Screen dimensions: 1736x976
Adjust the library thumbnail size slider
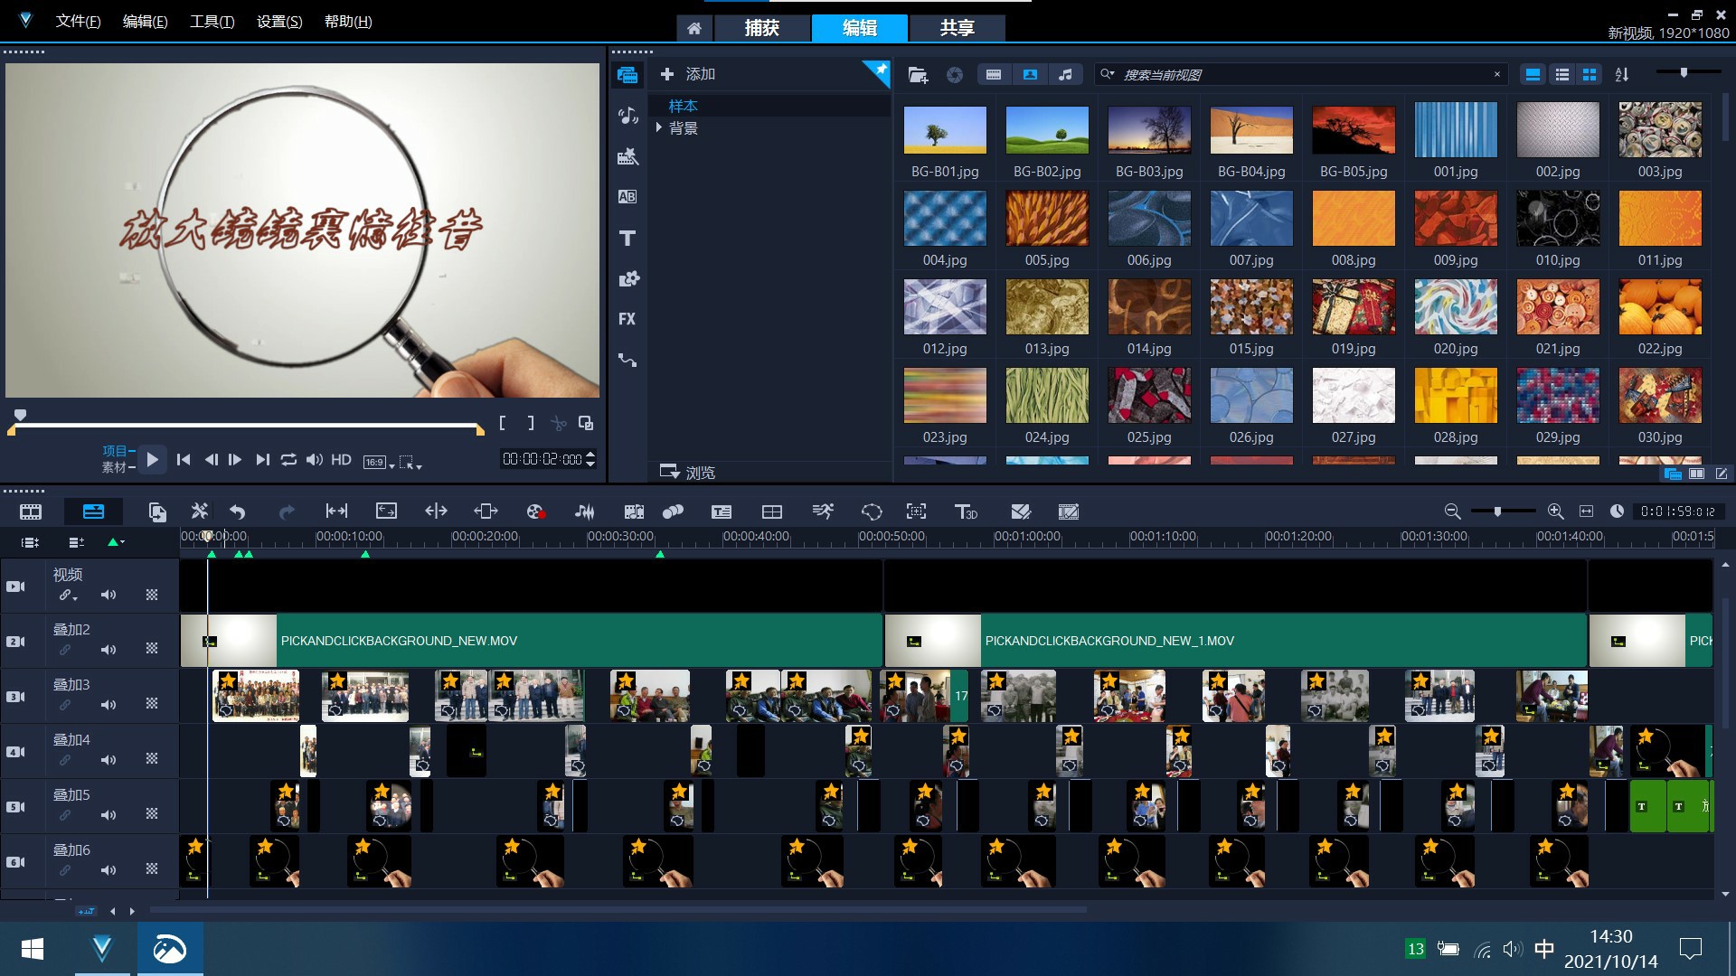1684,72
